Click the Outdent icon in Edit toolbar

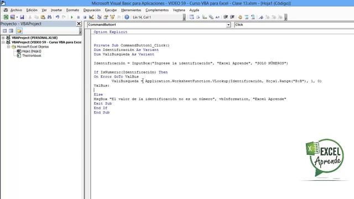click(232, 17)
